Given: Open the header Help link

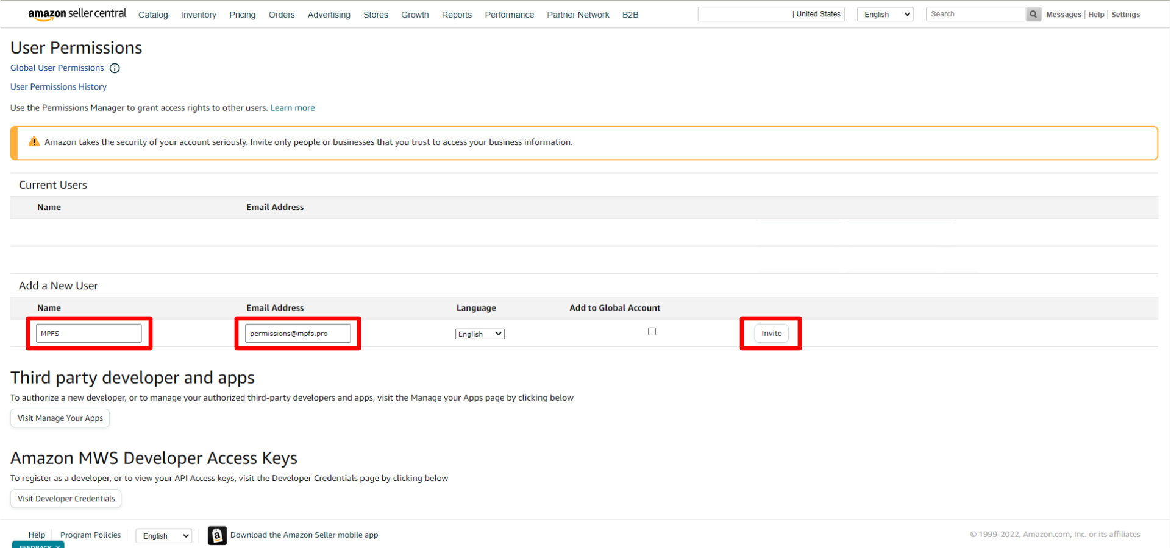Looking at the screenshot, I should point(1096,15).
